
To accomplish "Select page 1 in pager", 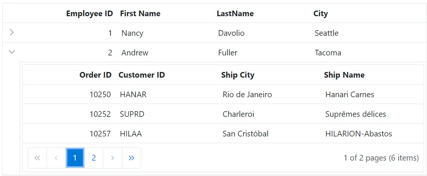I will pos(75,158).
